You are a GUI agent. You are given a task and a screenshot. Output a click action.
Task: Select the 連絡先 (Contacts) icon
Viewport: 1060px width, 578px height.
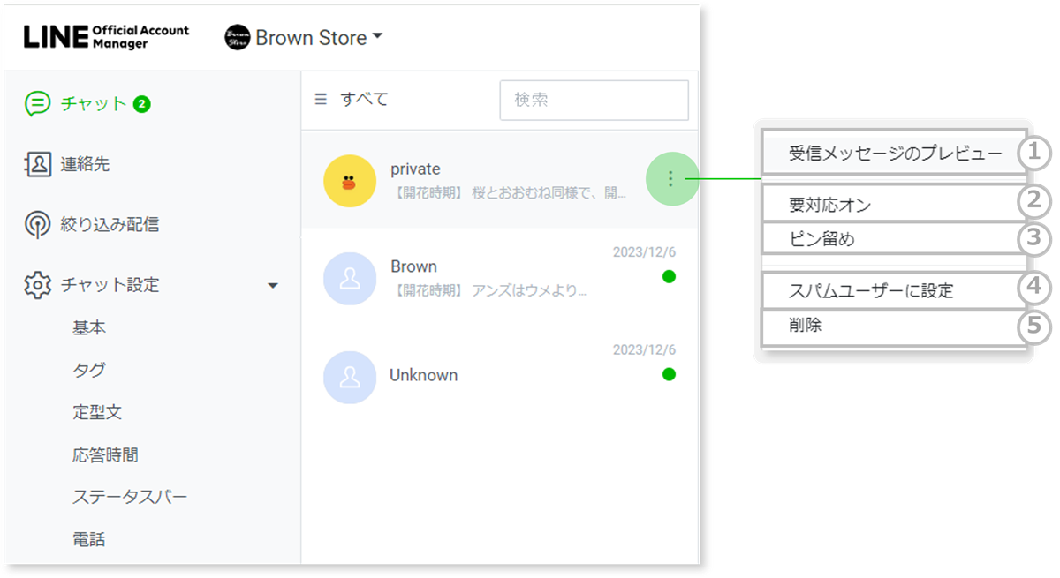pyautogui.click(x=37, y=164)
